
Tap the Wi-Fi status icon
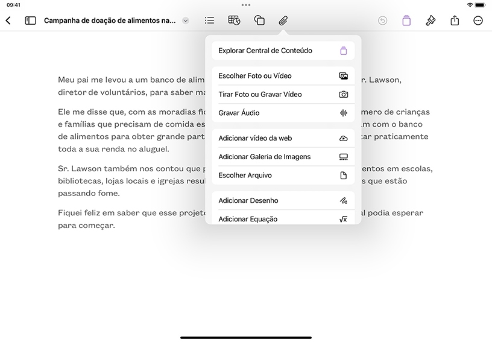click(x=470, y=5)
